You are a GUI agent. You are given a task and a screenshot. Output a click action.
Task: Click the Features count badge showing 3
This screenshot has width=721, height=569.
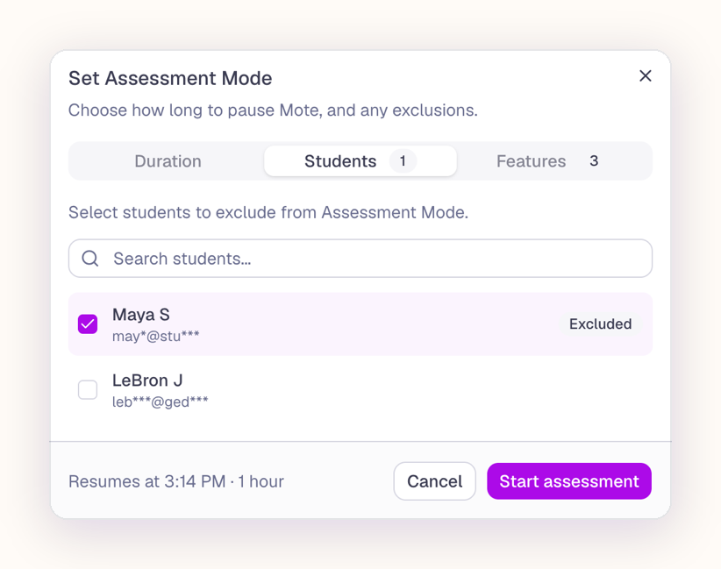click(x=594, y=160)
